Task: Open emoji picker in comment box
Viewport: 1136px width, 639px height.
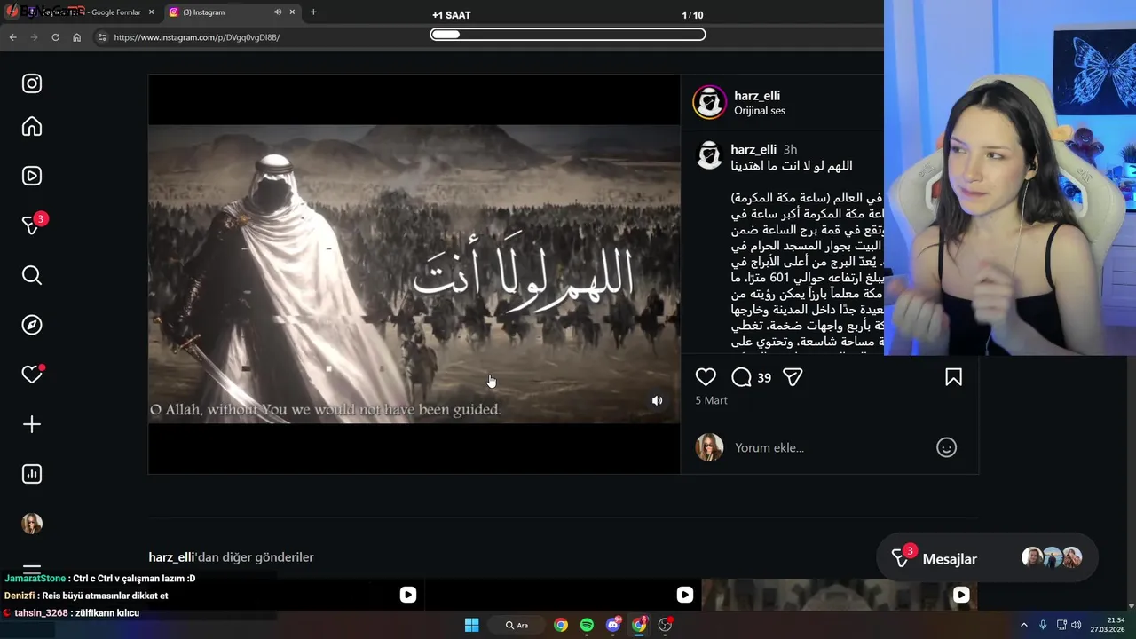Action: (947, 447)
